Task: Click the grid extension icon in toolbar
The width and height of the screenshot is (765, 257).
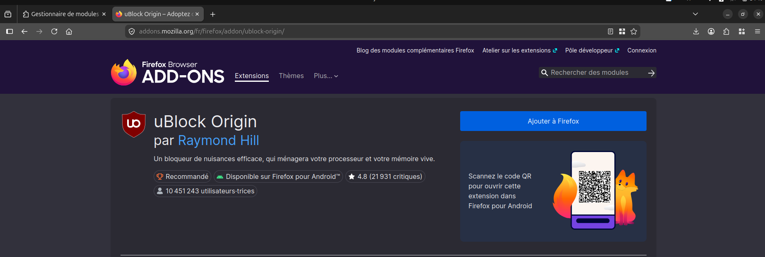Action: coord(742,31)
